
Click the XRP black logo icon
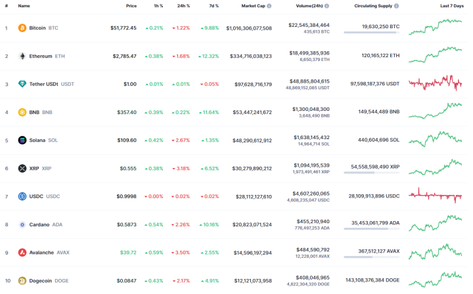(x=22, y=169)
